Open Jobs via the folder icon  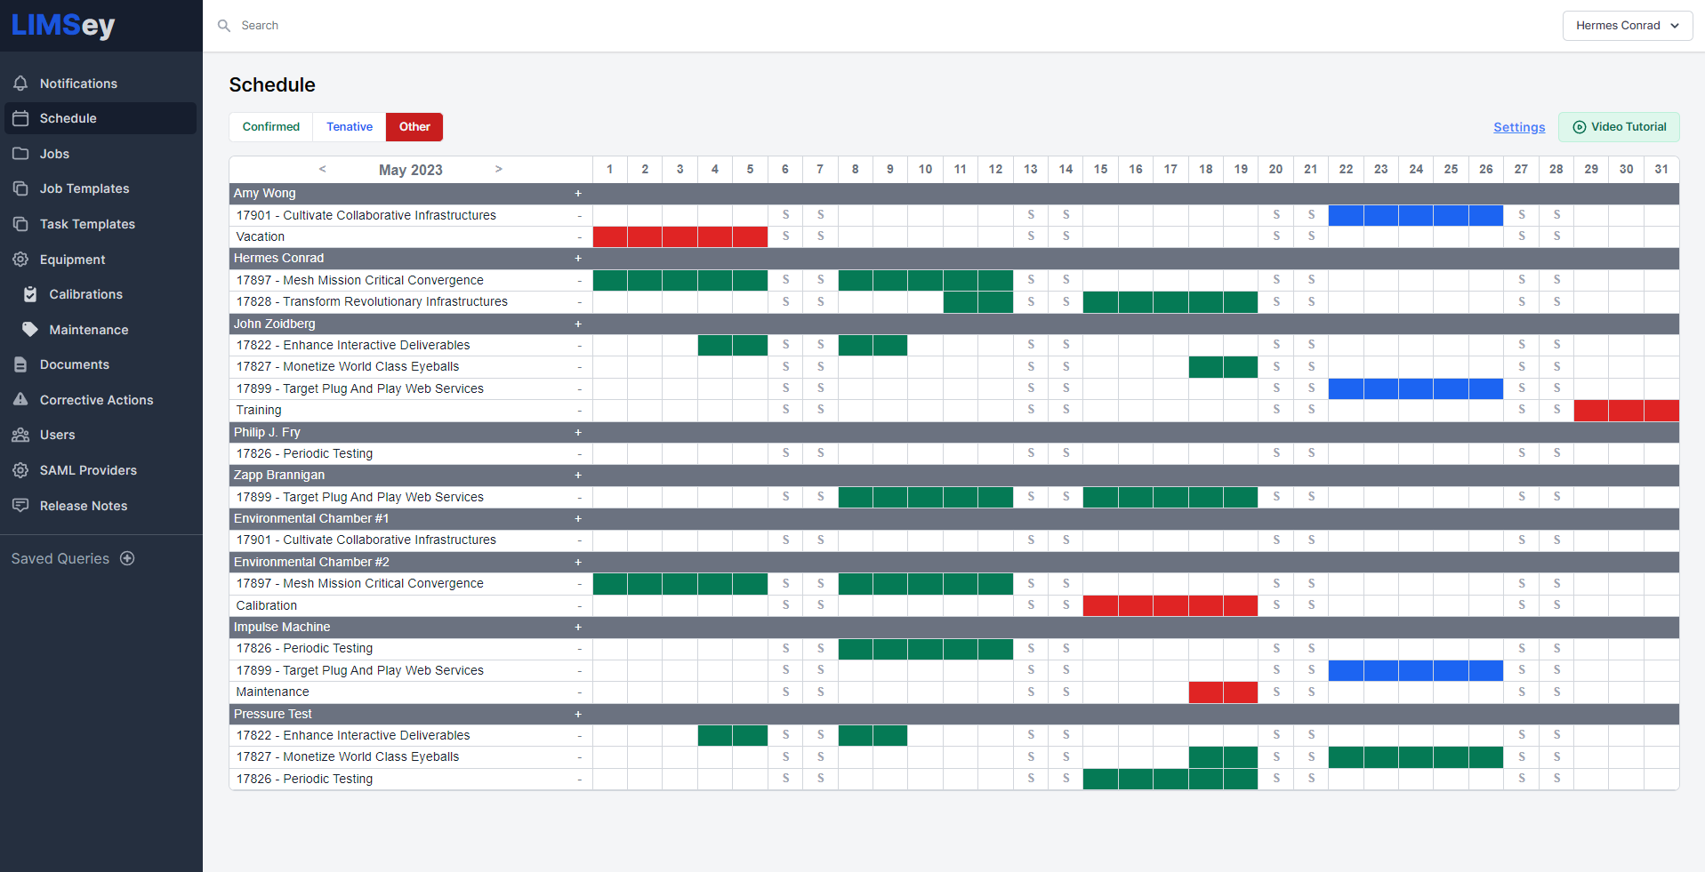point(20,154)
